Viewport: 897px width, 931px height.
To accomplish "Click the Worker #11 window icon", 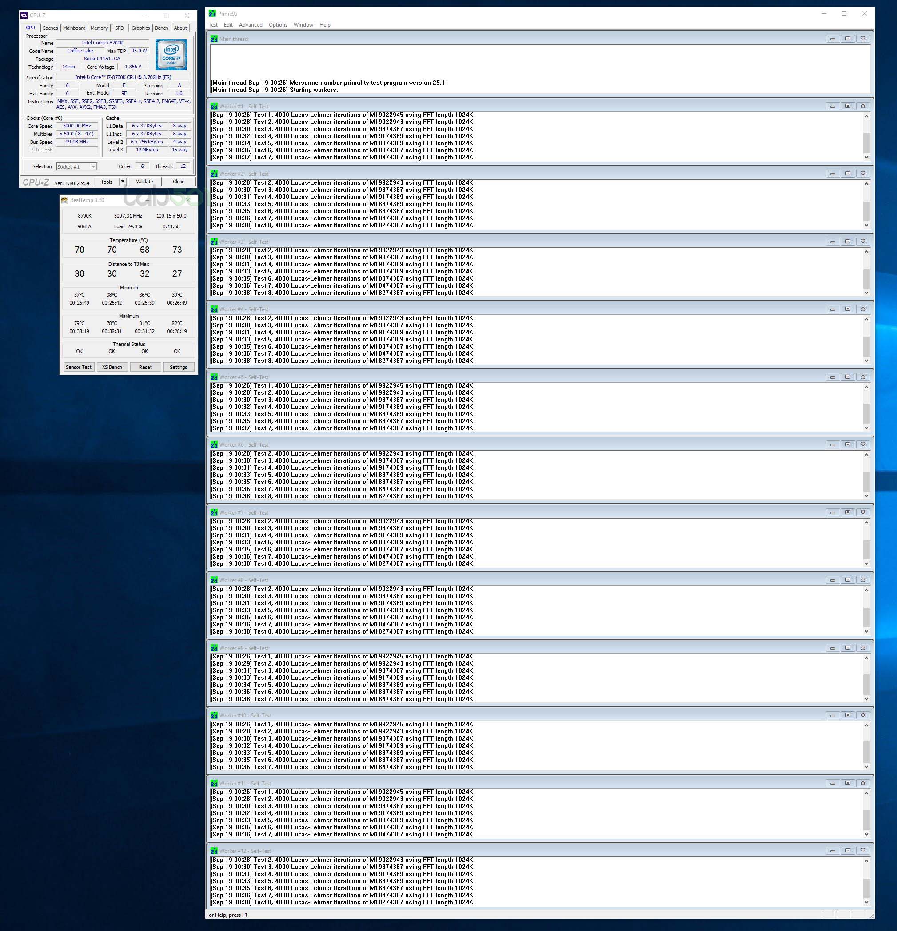I will tap(214, 783).
